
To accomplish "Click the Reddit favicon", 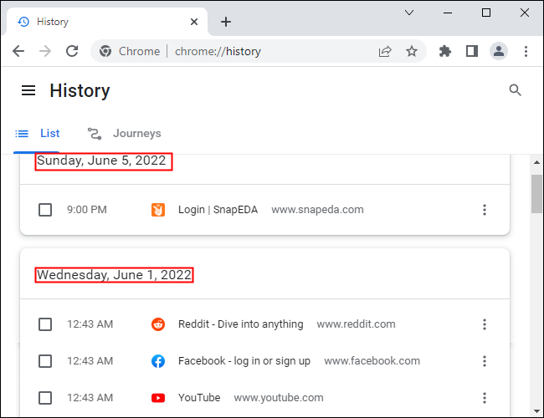I will coord(158,324).
